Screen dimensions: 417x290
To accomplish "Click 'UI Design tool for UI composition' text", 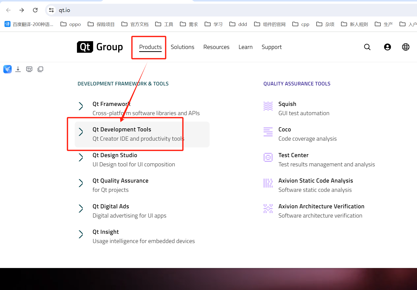I will pos(134,164).
